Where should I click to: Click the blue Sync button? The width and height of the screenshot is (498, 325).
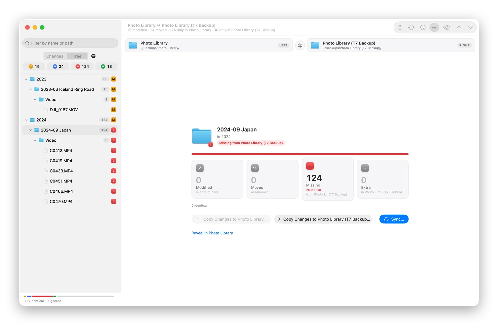point(394,219)
